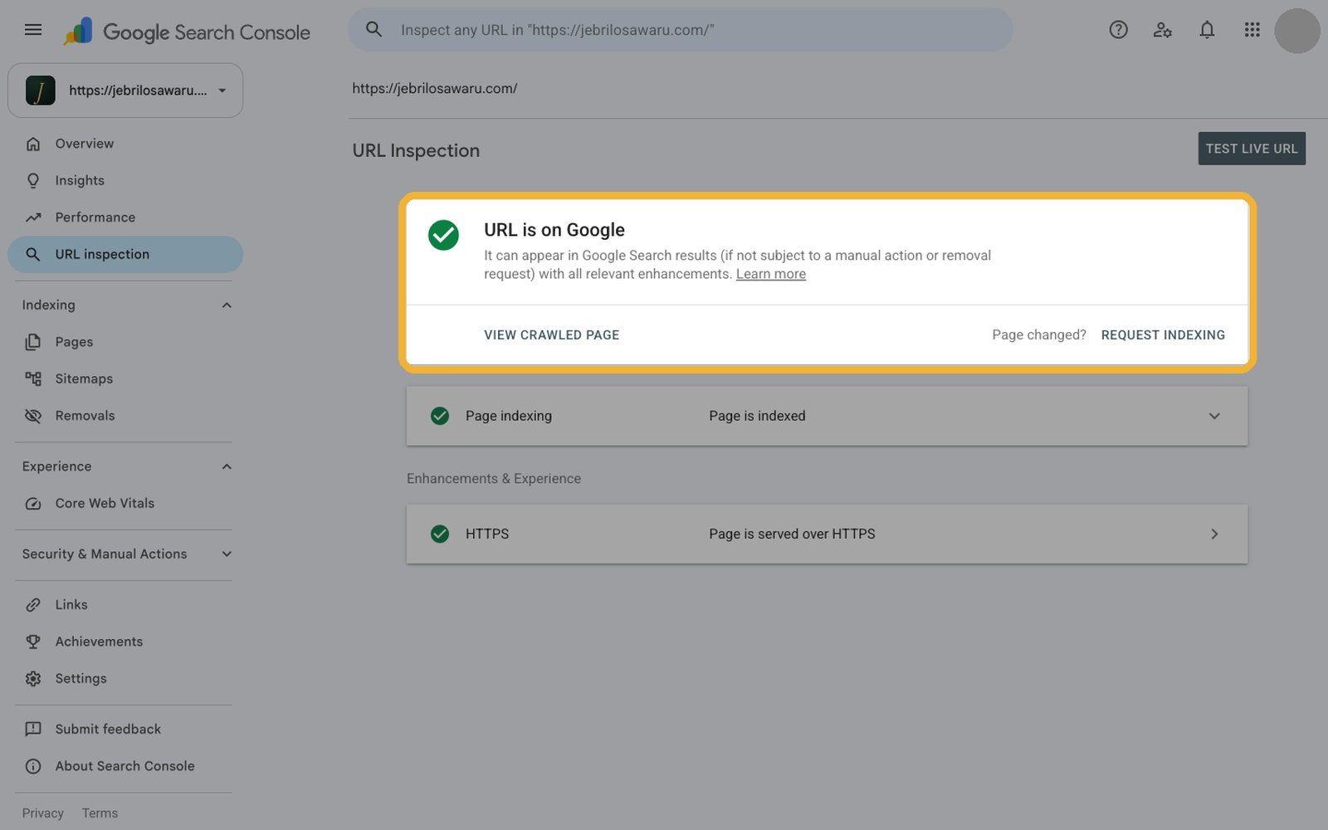Click VIEW CRAWLED PAGE
The width and height of the screenshot is (1328, 830).
[x=551, y=335]
